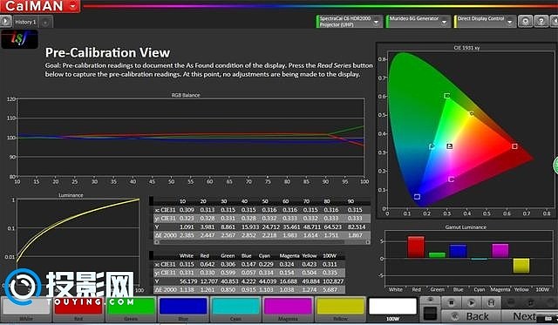Click the read continuous loop icon
This screenshot has width=558, height=325.
pyautogui.click(x=491, y=302)
